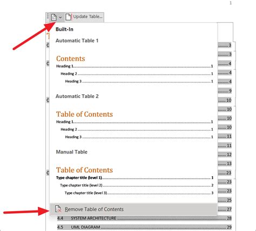Click the "Type chapter title (level 2)" line
This screenshot has width=256, height=231.
coord(137,185)
